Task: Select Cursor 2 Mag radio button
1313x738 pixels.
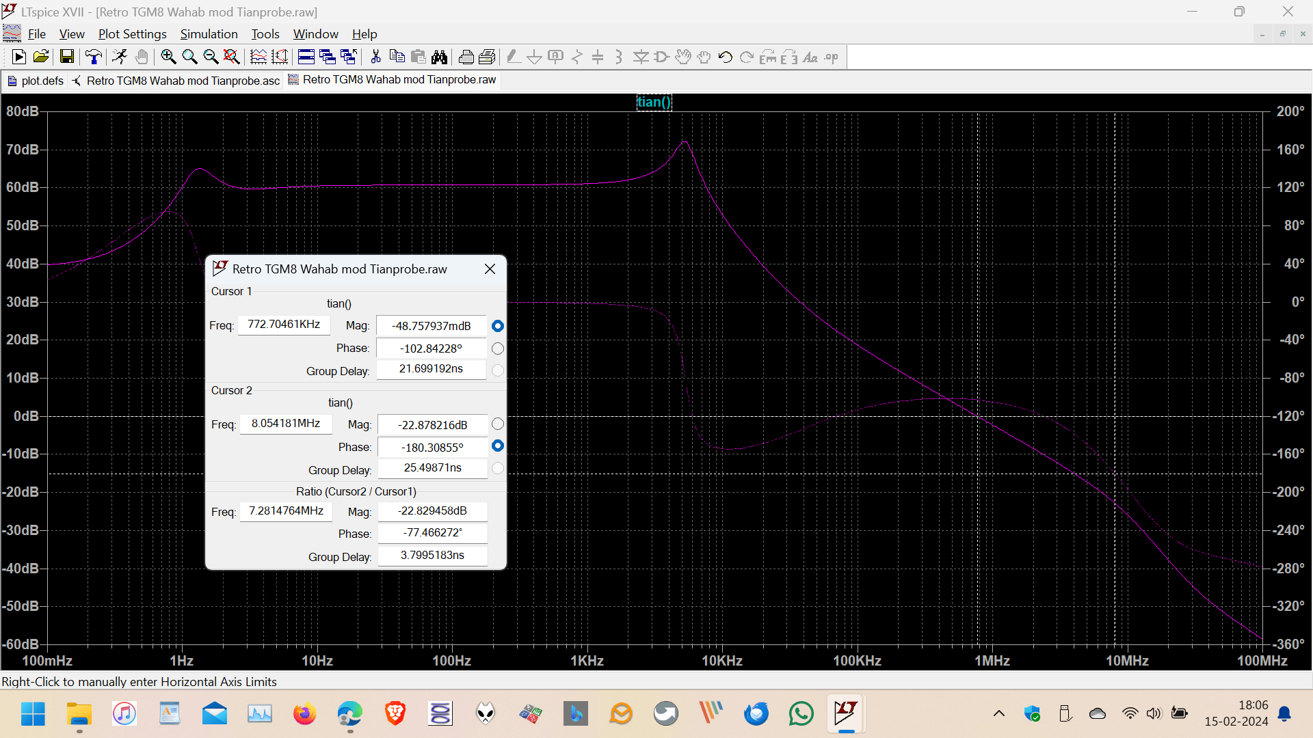Action: (x=498, y=424)
